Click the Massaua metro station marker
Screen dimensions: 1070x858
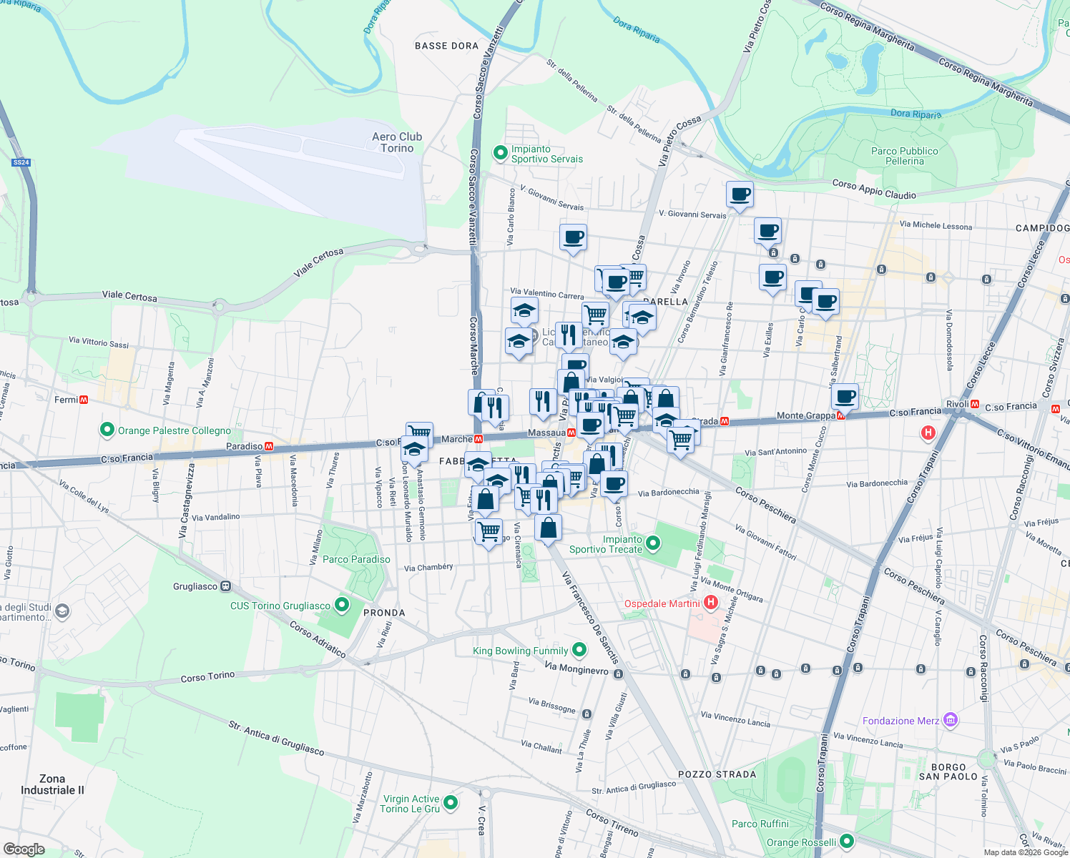tap(572, 432)
